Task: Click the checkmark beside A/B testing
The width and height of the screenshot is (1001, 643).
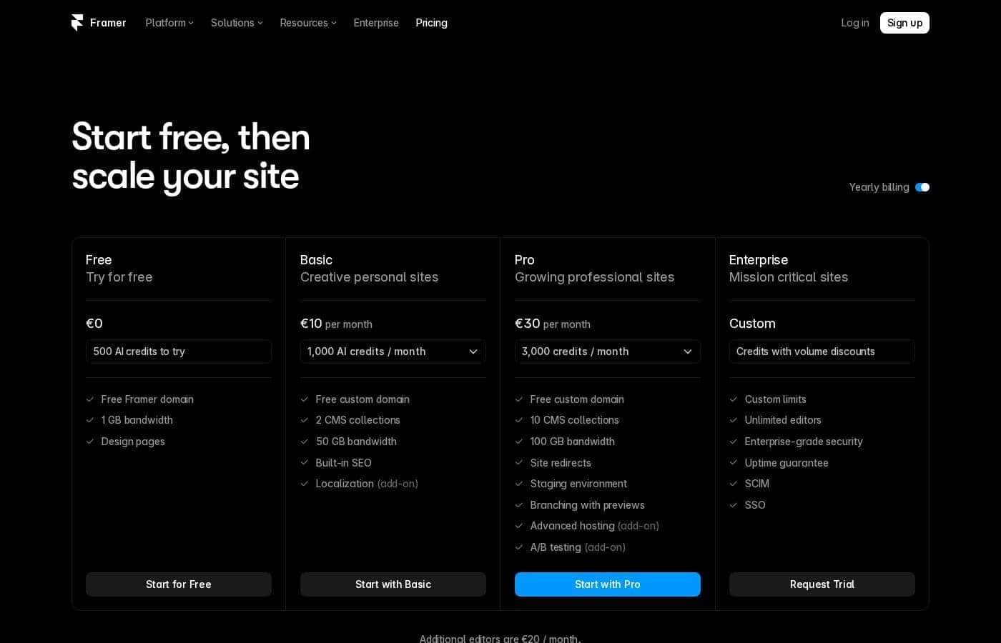Action: (519, 547)
